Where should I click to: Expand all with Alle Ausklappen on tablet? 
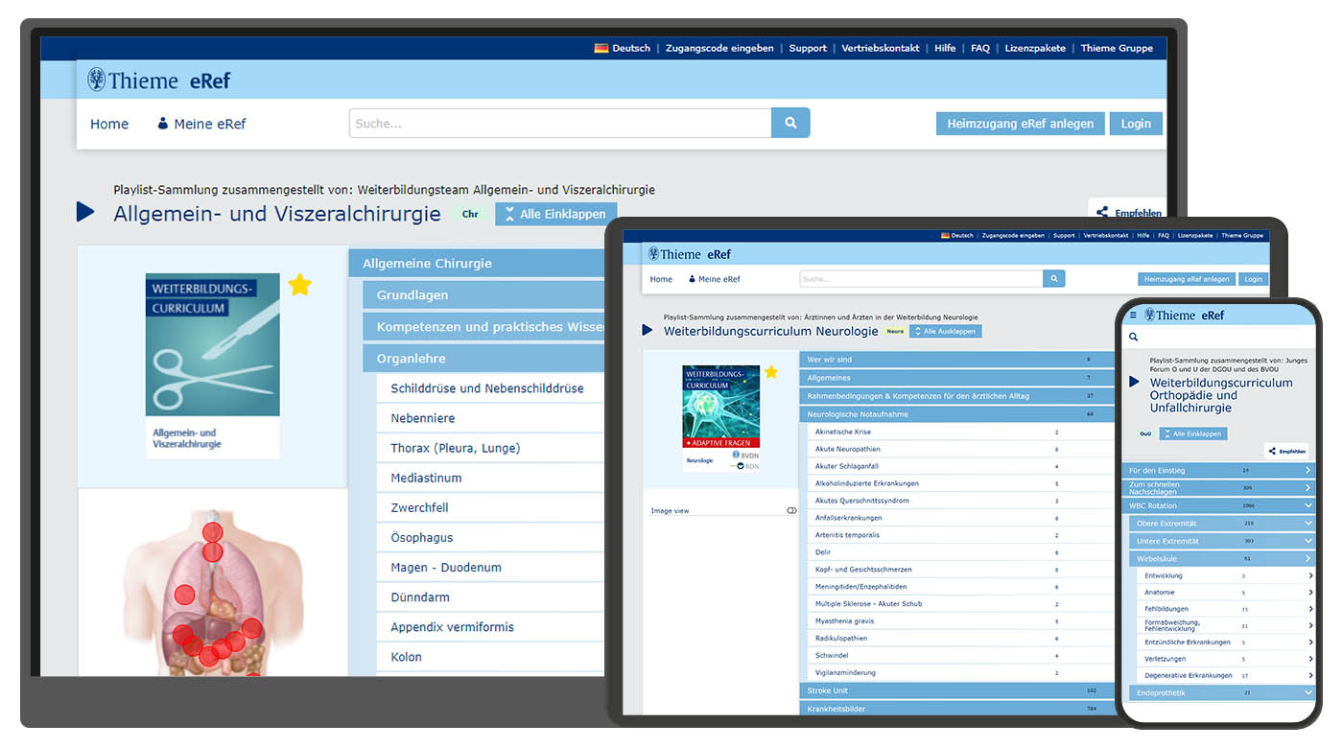tap(946, 331)
